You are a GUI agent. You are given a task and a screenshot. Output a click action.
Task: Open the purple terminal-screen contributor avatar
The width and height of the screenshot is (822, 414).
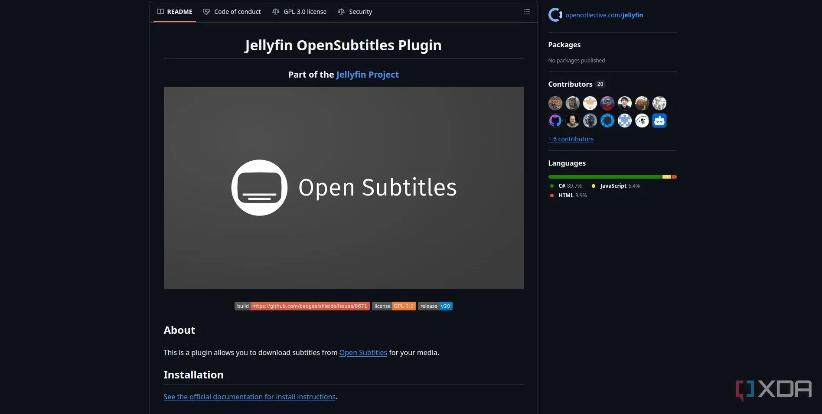pos(607,103)
